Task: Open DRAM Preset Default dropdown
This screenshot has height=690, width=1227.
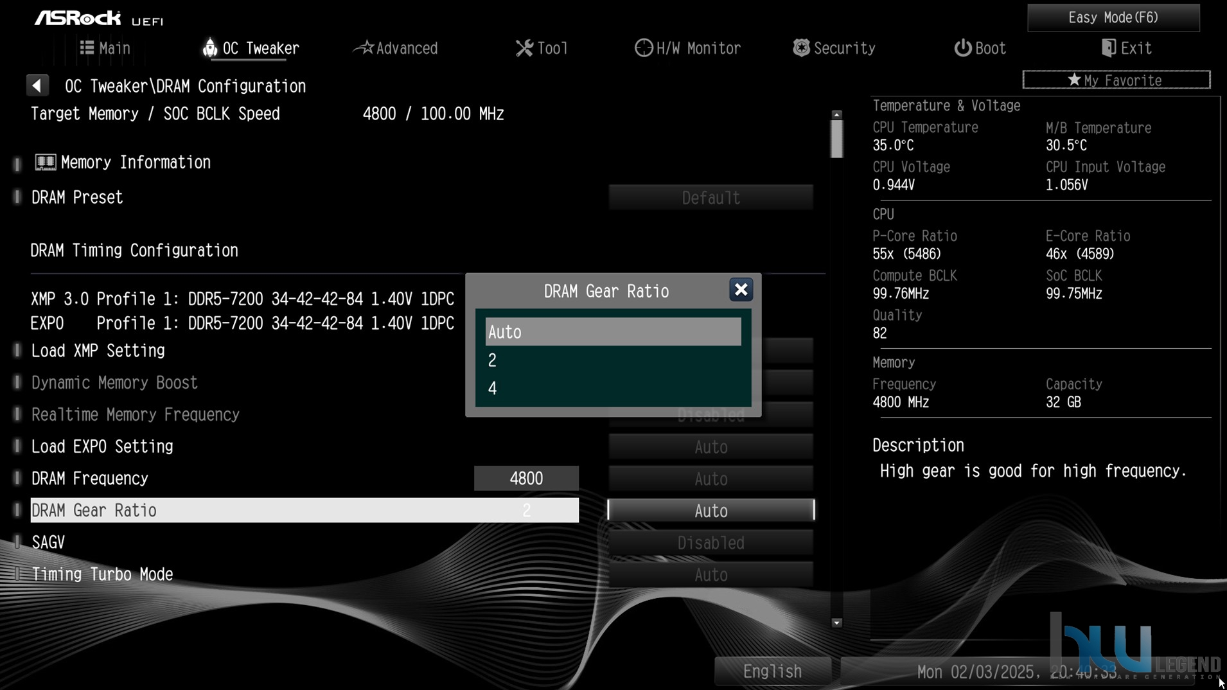Action: 711,197
